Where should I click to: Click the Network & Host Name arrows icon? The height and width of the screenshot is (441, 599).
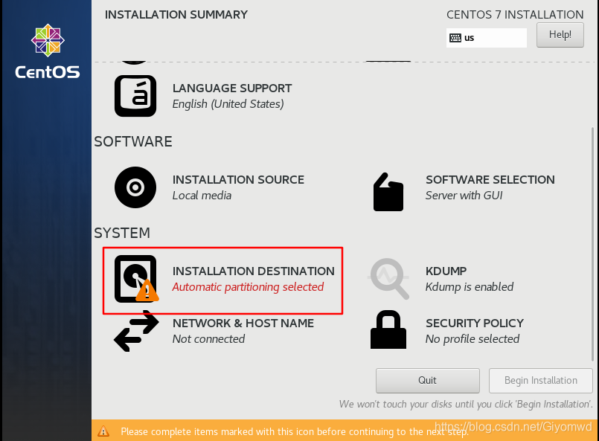[136, 331]
